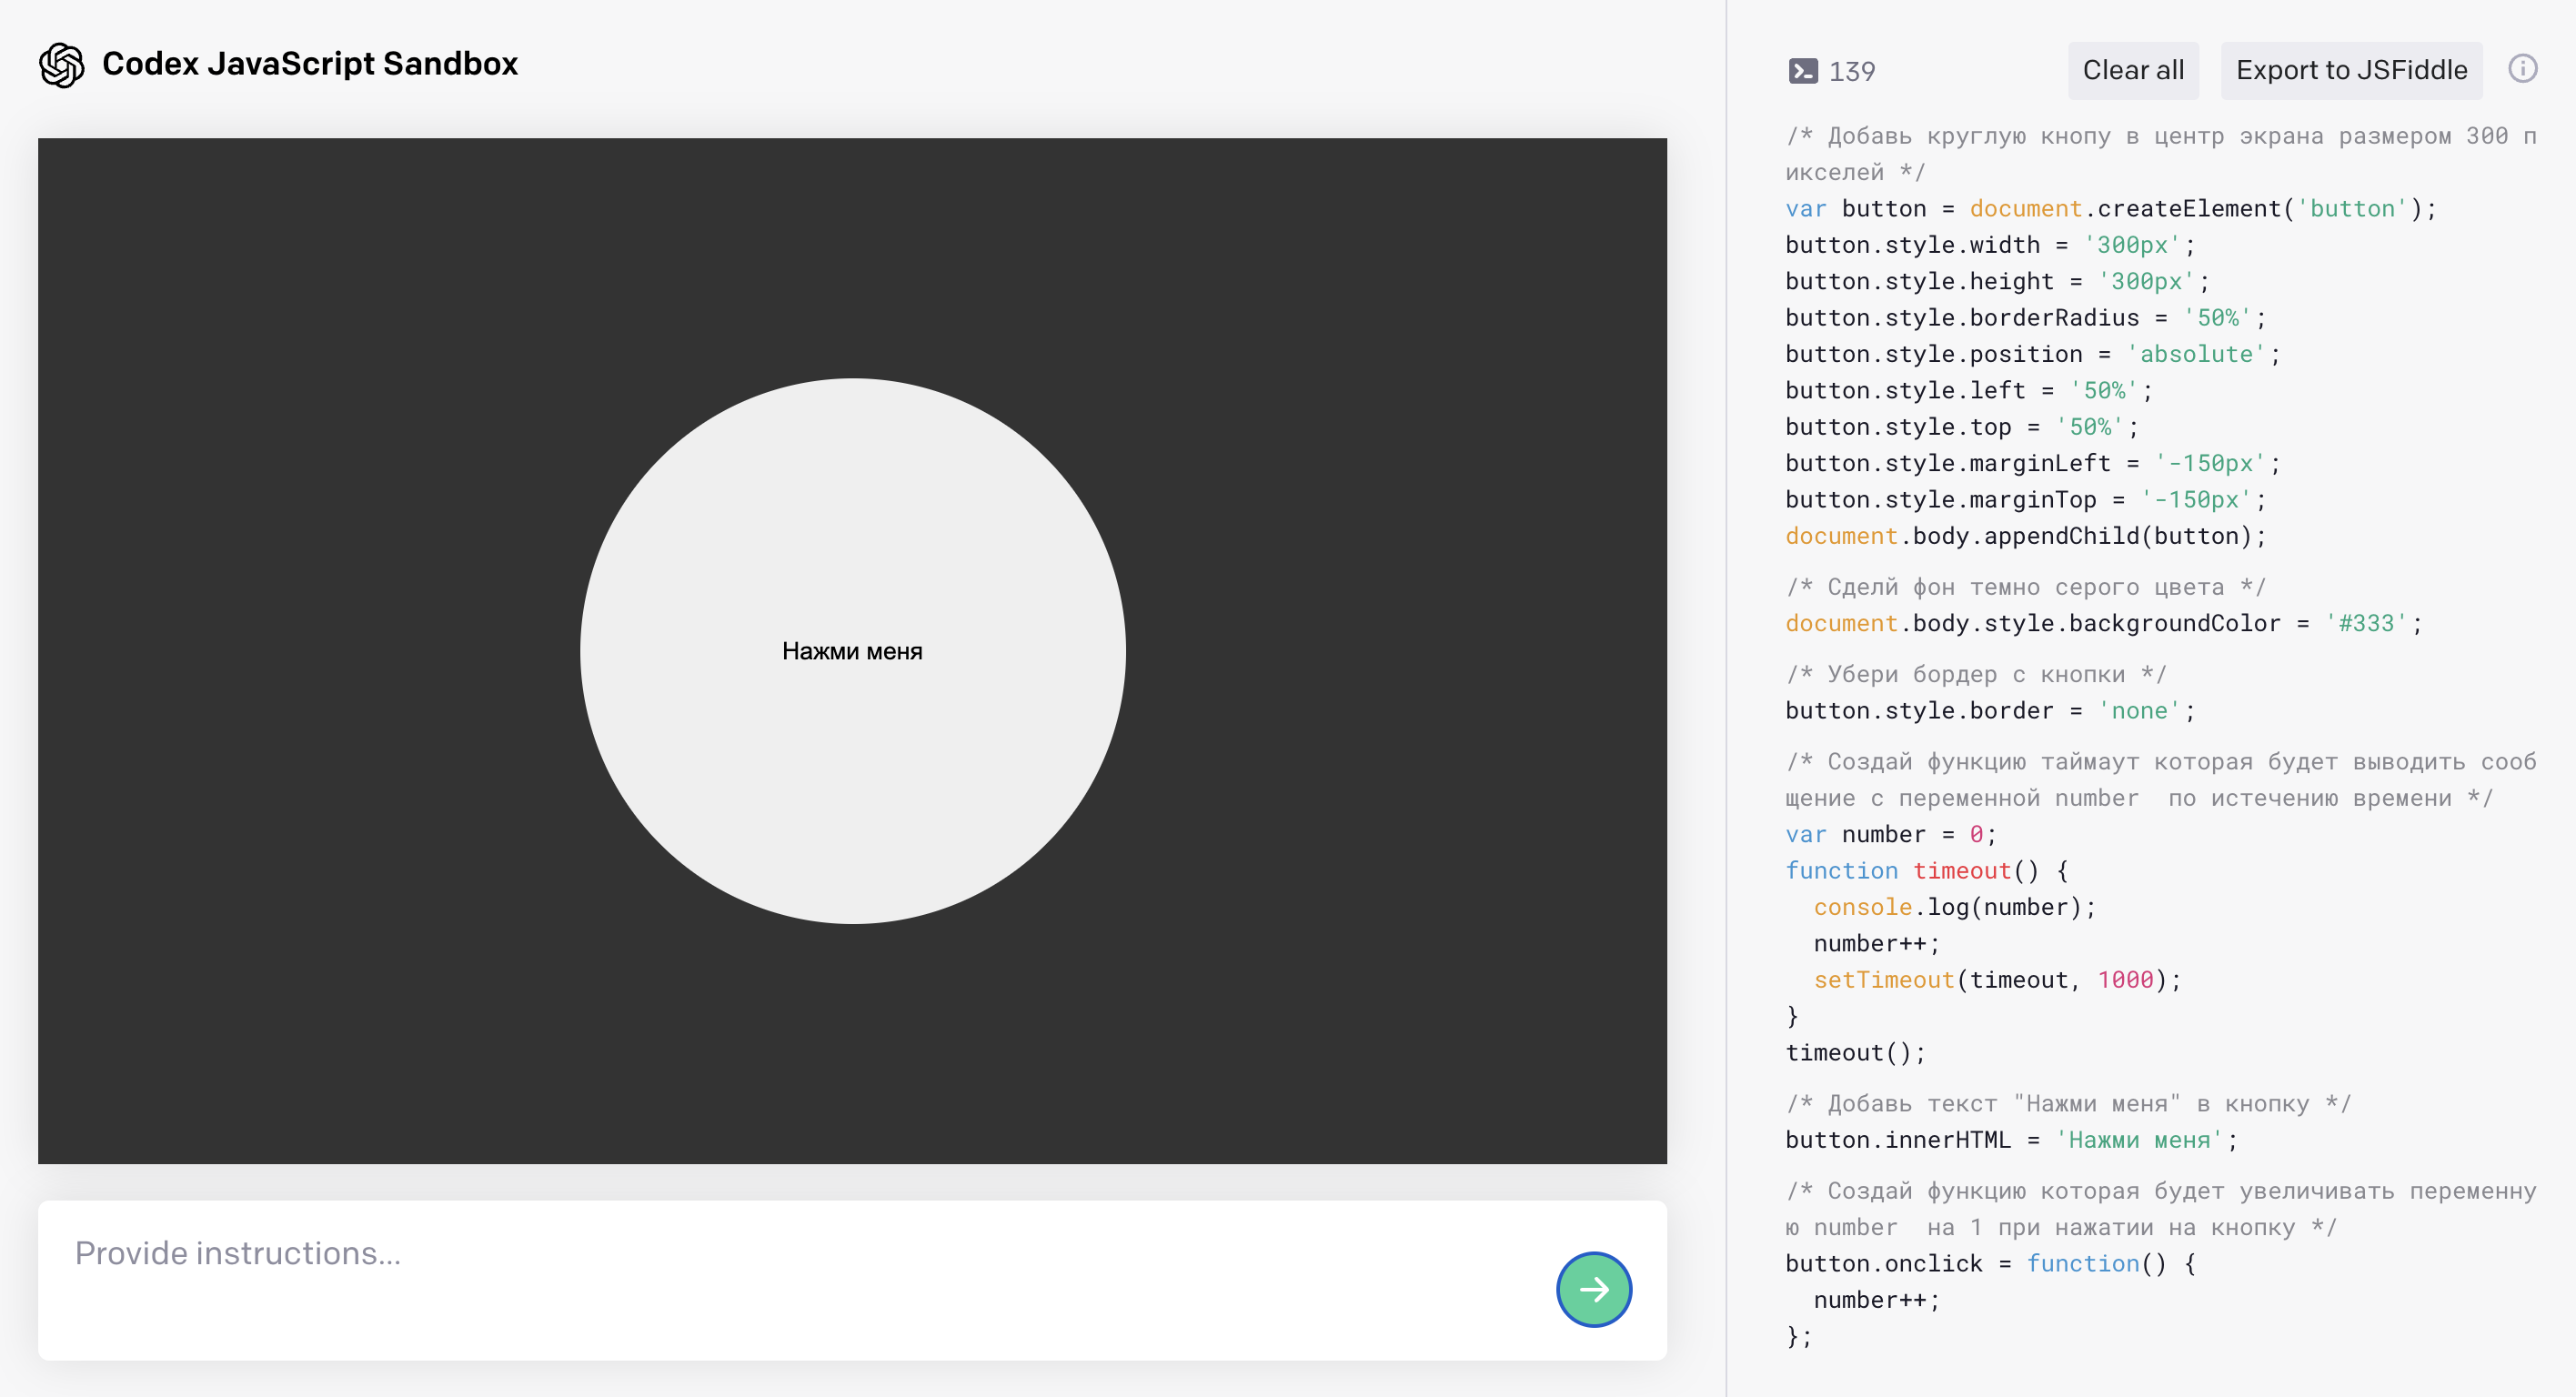Click the comment 'Убери бордер с кнопки'

point(1976,675)
